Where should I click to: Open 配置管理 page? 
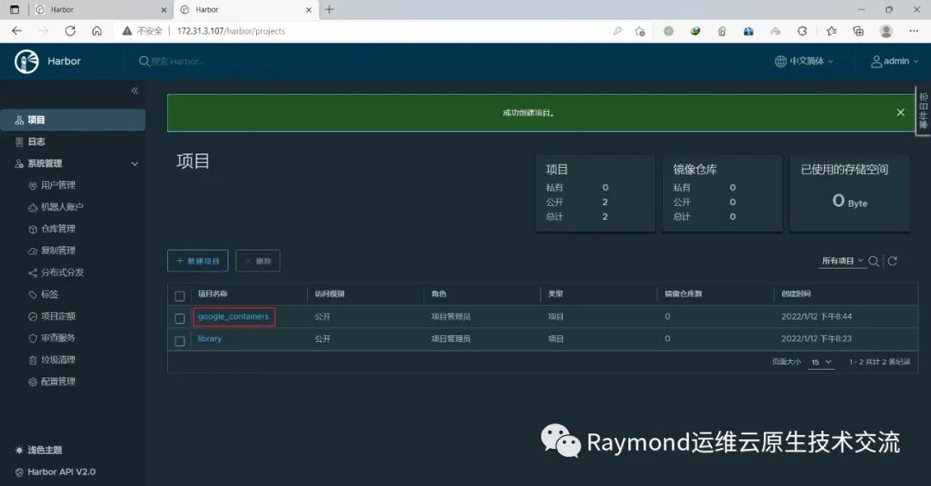58,382
